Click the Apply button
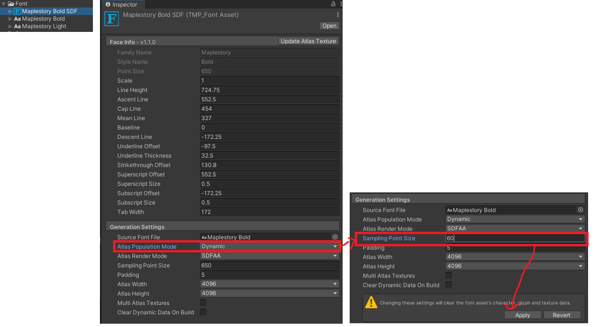The height and width of the screenshot is (327, 597). coord(523,315)
